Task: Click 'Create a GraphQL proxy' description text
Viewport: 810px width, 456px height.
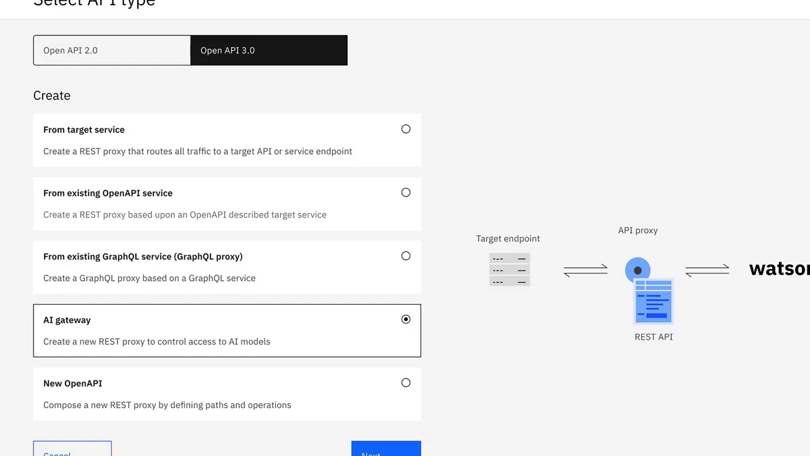Action: point(149,278)
